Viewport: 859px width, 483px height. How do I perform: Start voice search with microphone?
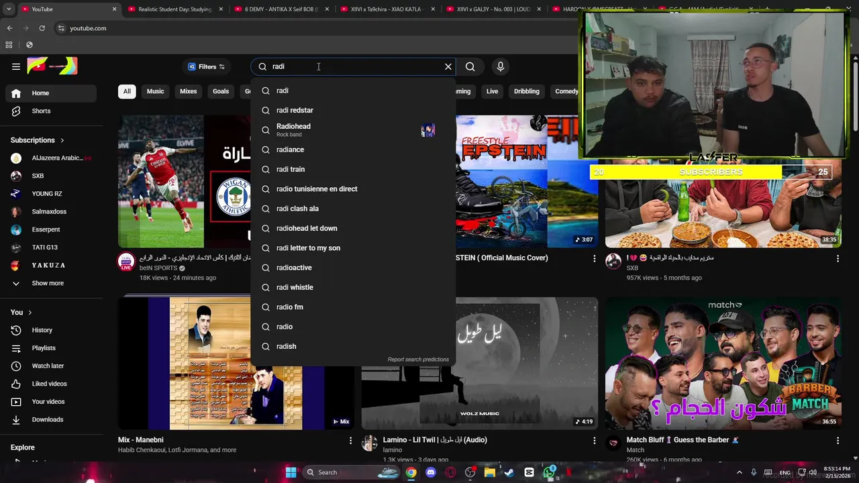(500, 66)
